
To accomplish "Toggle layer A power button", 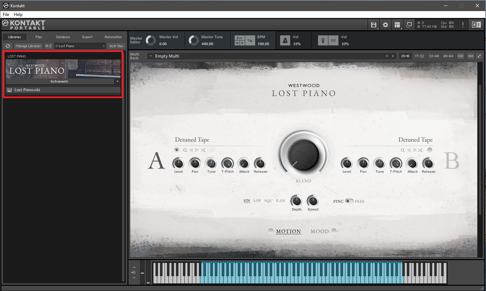I will [x=177, y=150].
